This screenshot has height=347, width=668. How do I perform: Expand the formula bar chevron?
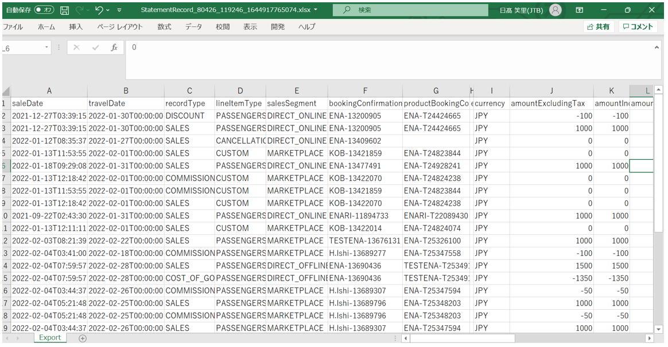[657, 48]
